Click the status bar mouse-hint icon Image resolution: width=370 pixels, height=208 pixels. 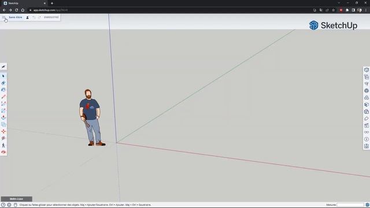(16, 205)
